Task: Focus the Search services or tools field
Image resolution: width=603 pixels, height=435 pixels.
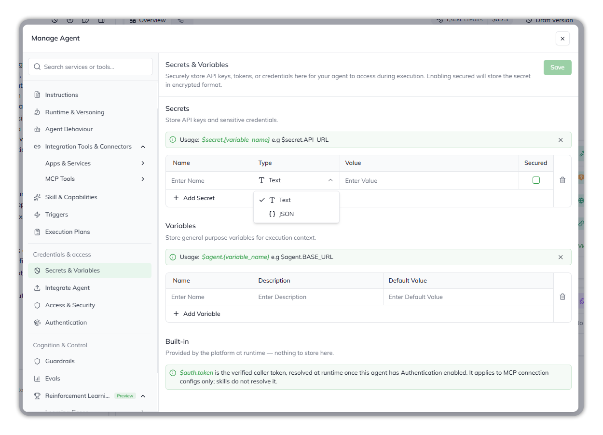Action: (x=90, y=67)
